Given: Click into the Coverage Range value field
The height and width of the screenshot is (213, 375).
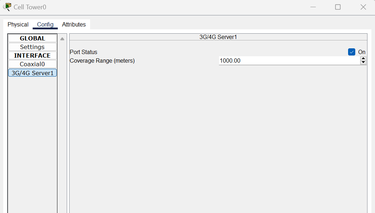Looking at the screenshot, I should [289, 60].
